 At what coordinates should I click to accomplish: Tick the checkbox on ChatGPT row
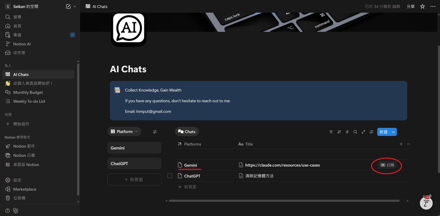170,176
